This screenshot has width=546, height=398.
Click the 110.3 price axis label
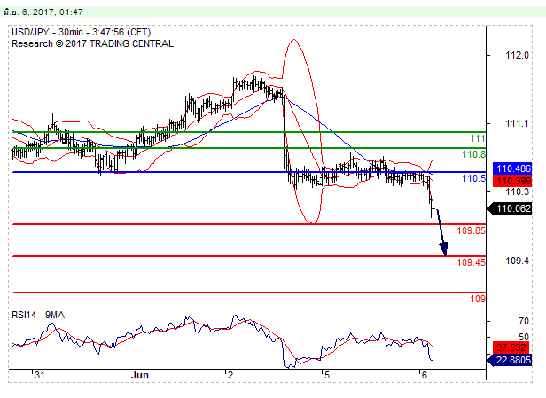[x=517, y=191]
